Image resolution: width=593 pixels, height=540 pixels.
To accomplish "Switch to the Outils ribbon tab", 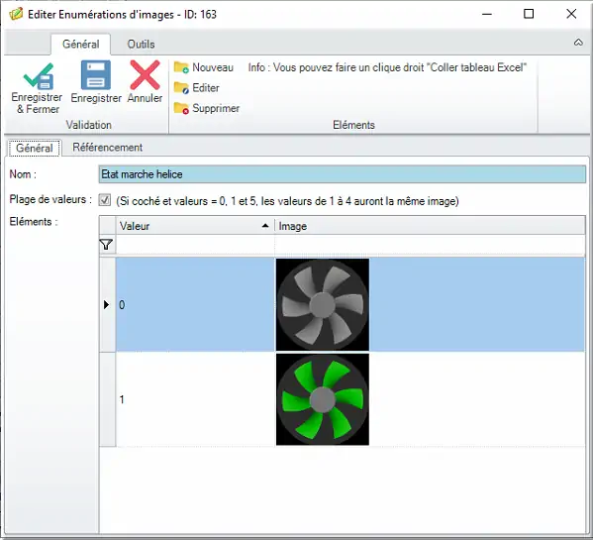I will tap(141, 45).
